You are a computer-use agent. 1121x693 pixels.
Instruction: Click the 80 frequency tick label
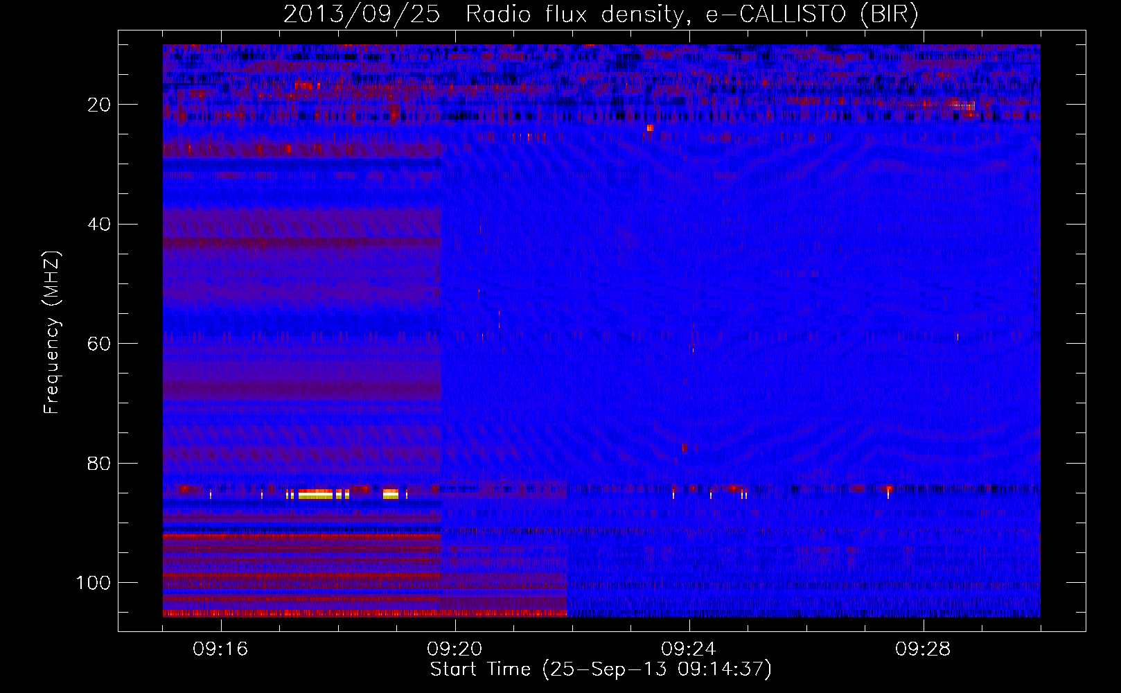[100, 463]
